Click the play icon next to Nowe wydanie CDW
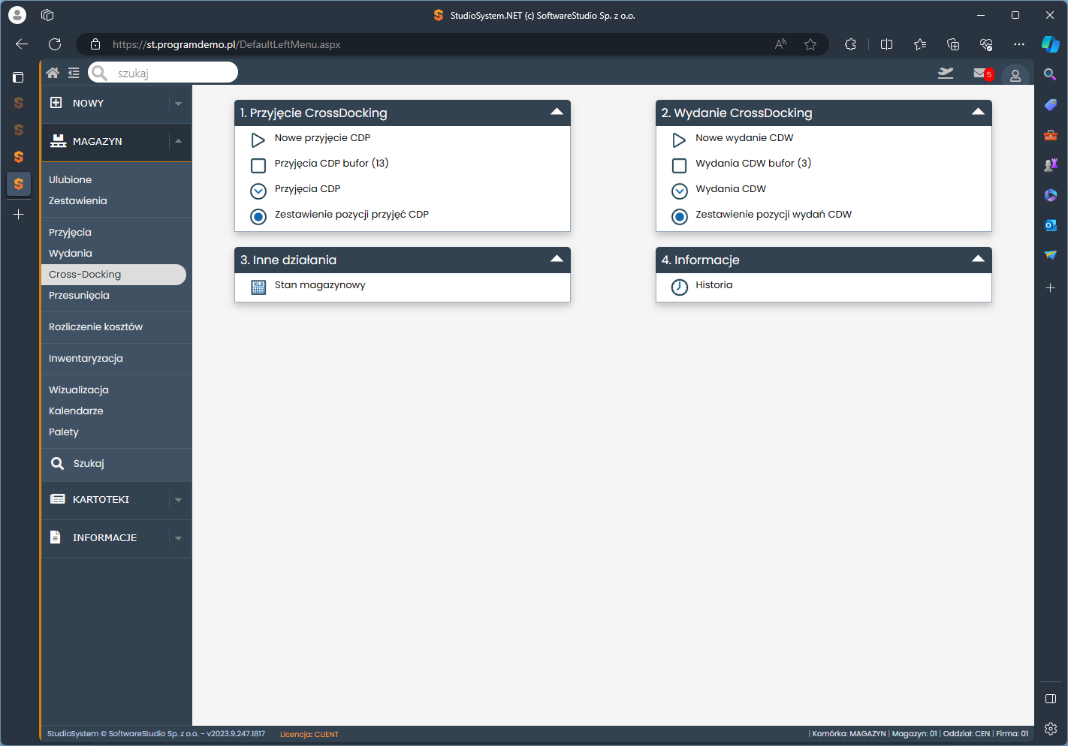Screen dimensions: 1068x746 coord(679,140)
